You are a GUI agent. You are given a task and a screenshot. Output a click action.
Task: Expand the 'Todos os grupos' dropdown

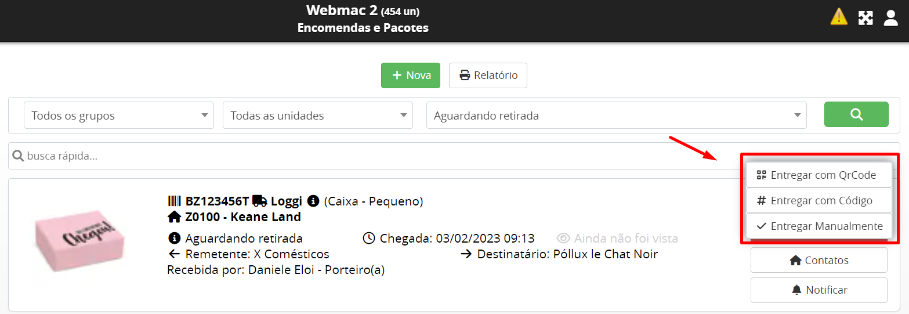coord(119,116)
